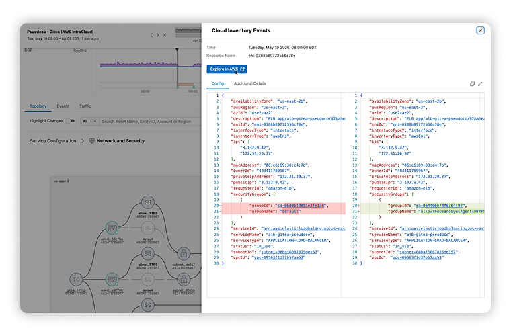
Task: Open added group ID link in right diff
Action: pos(438,206)
